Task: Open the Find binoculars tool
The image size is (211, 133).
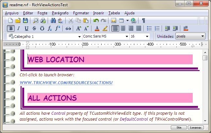Action: point(53,21)
